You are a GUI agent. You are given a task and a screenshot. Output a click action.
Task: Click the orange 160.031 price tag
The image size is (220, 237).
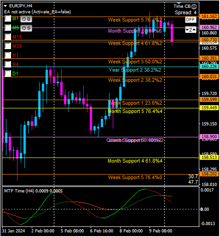[x=209, y=76]
